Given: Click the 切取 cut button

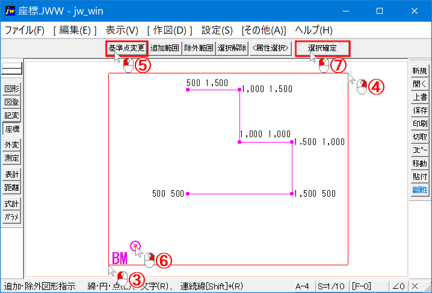Looking at the screenshot, I should pos(419,137).
